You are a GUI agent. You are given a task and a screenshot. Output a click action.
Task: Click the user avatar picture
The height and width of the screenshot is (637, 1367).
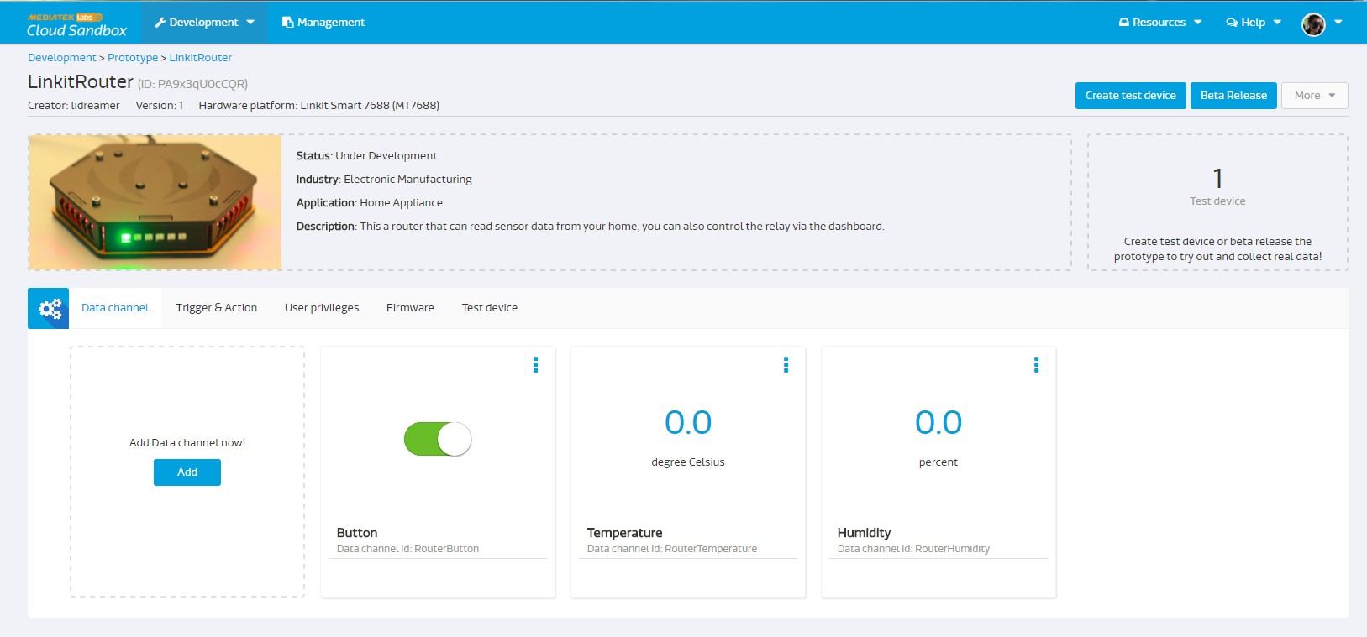(1313, 24)
